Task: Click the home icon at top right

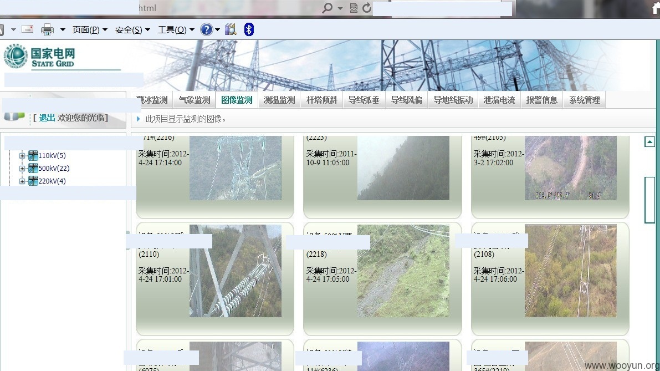Action: 655,8
